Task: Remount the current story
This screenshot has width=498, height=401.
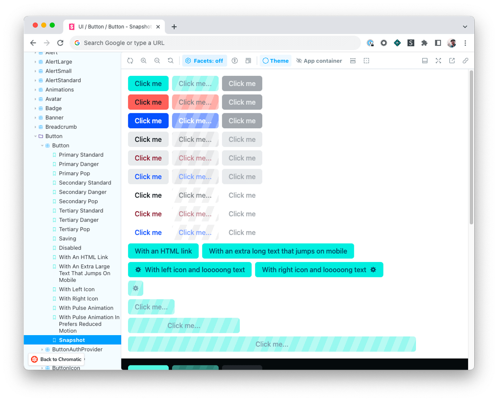Action: click(130, 61)
